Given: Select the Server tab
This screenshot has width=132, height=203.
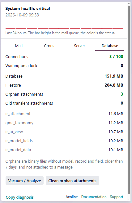Looking at the screenshot, I should 79,46.
